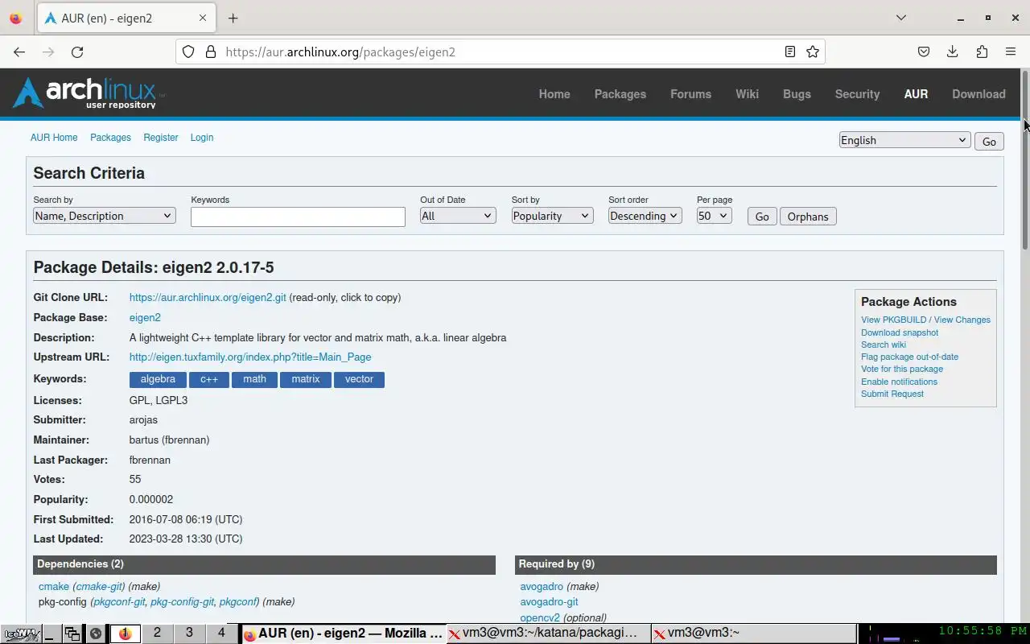This screenshot has height=644, width=1030.
Task: Switch to vm3 katana packaging terminal
Action: pos(549,634)
